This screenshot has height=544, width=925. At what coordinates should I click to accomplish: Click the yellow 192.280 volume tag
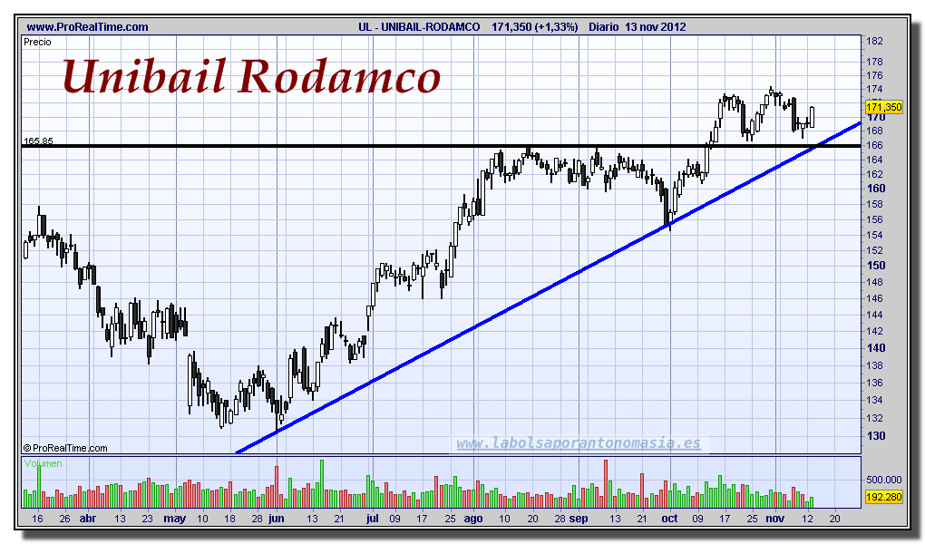tap(883, 497)
